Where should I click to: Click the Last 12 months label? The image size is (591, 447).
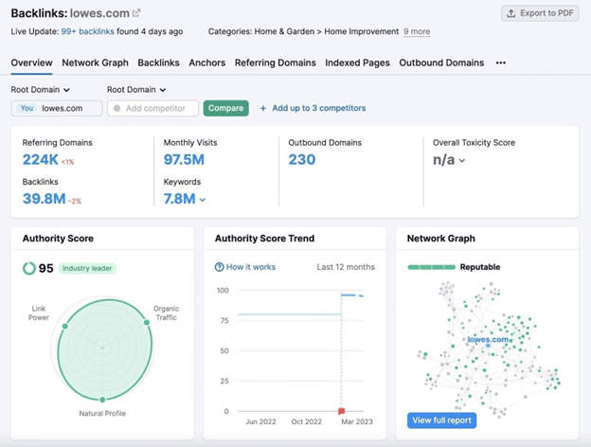click(x=346, y=267)
